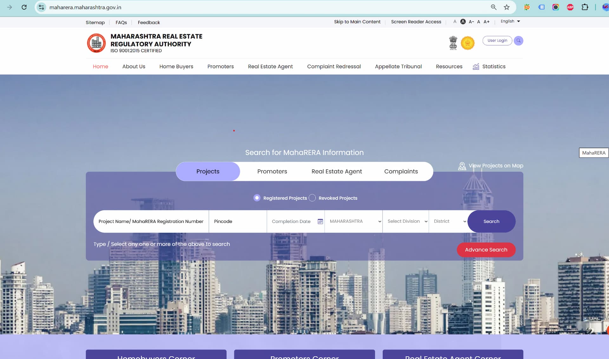Open Real Estate Agent navigation menu
This screenshot has width=609, height=359.
tap(270, 67)
